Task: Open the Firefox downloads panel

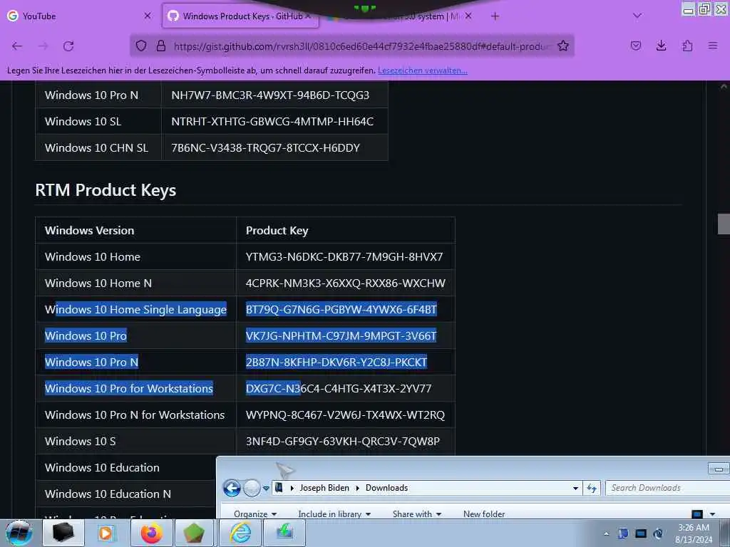Action: pyautogui.click(x=661, y=46)
